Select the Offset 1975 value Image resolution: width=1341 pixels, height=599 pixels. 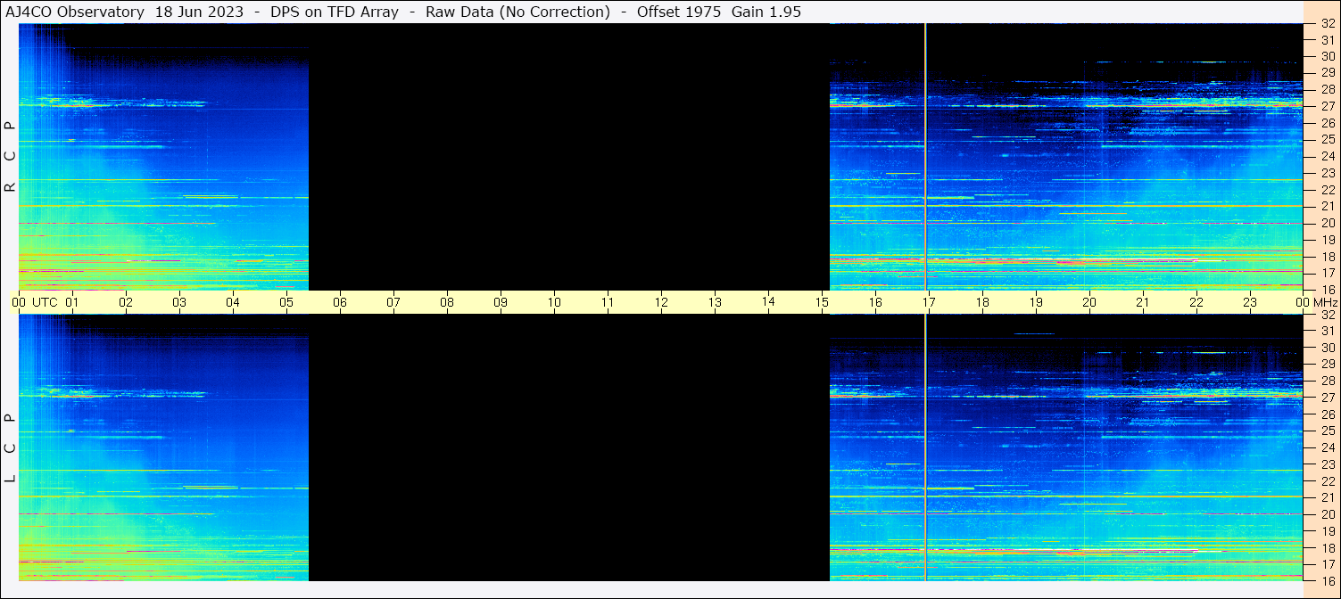679,12
